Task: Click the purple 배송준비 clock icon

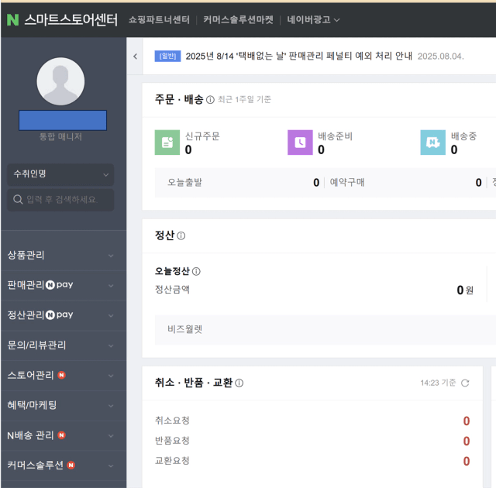Action: coord(300,143)
